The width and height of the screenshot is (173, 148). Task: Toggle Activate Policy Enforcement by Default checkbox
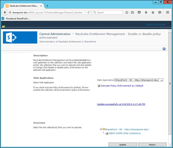pos(99,86)
